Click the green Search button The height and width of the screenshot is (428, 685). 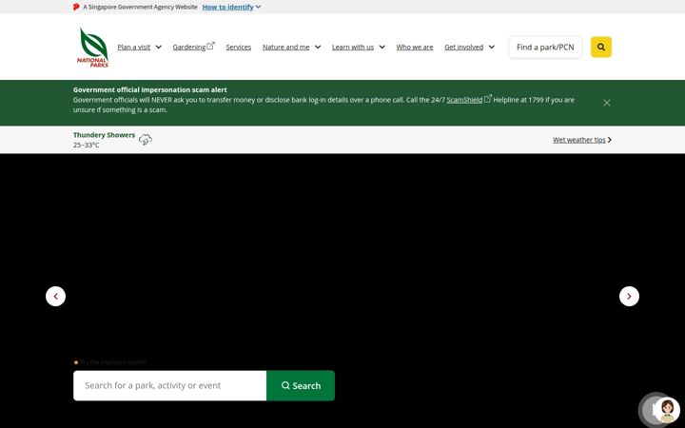[301, 385]
